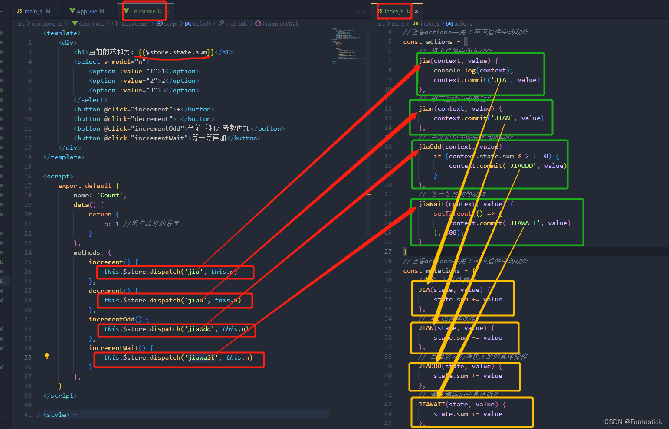Click "context.commit('JIAN', value)" line

tap(489, 118)
